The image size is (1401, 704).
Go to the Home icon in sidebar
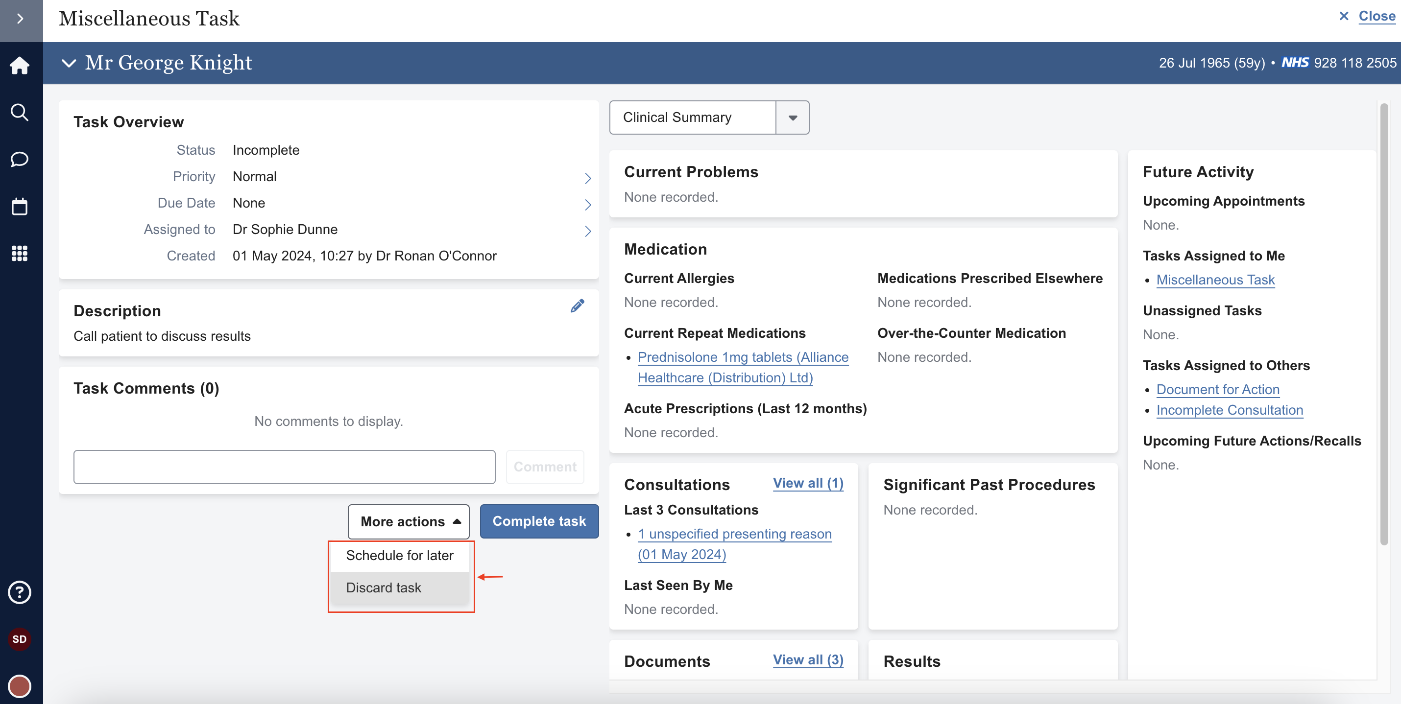point(20,65)
